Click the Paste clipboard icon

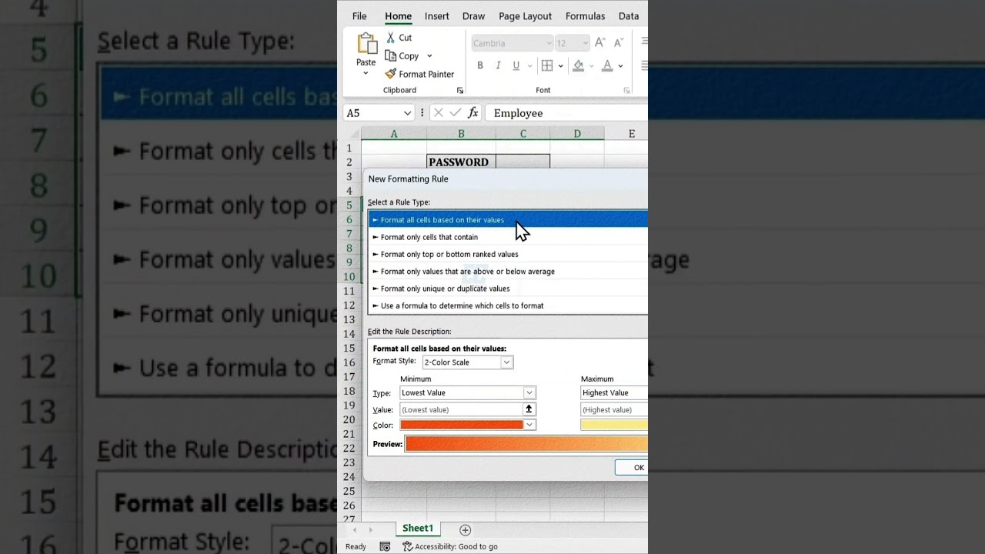367,43
